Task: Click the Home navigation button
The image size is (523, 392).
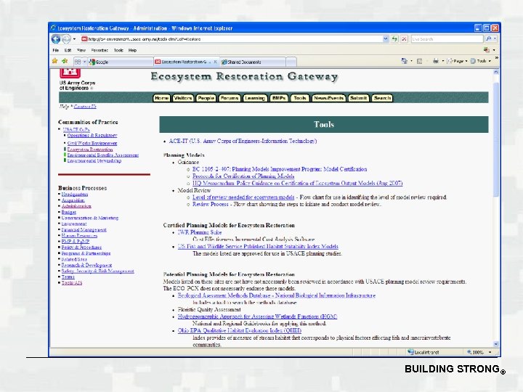Action: [161, 98]
